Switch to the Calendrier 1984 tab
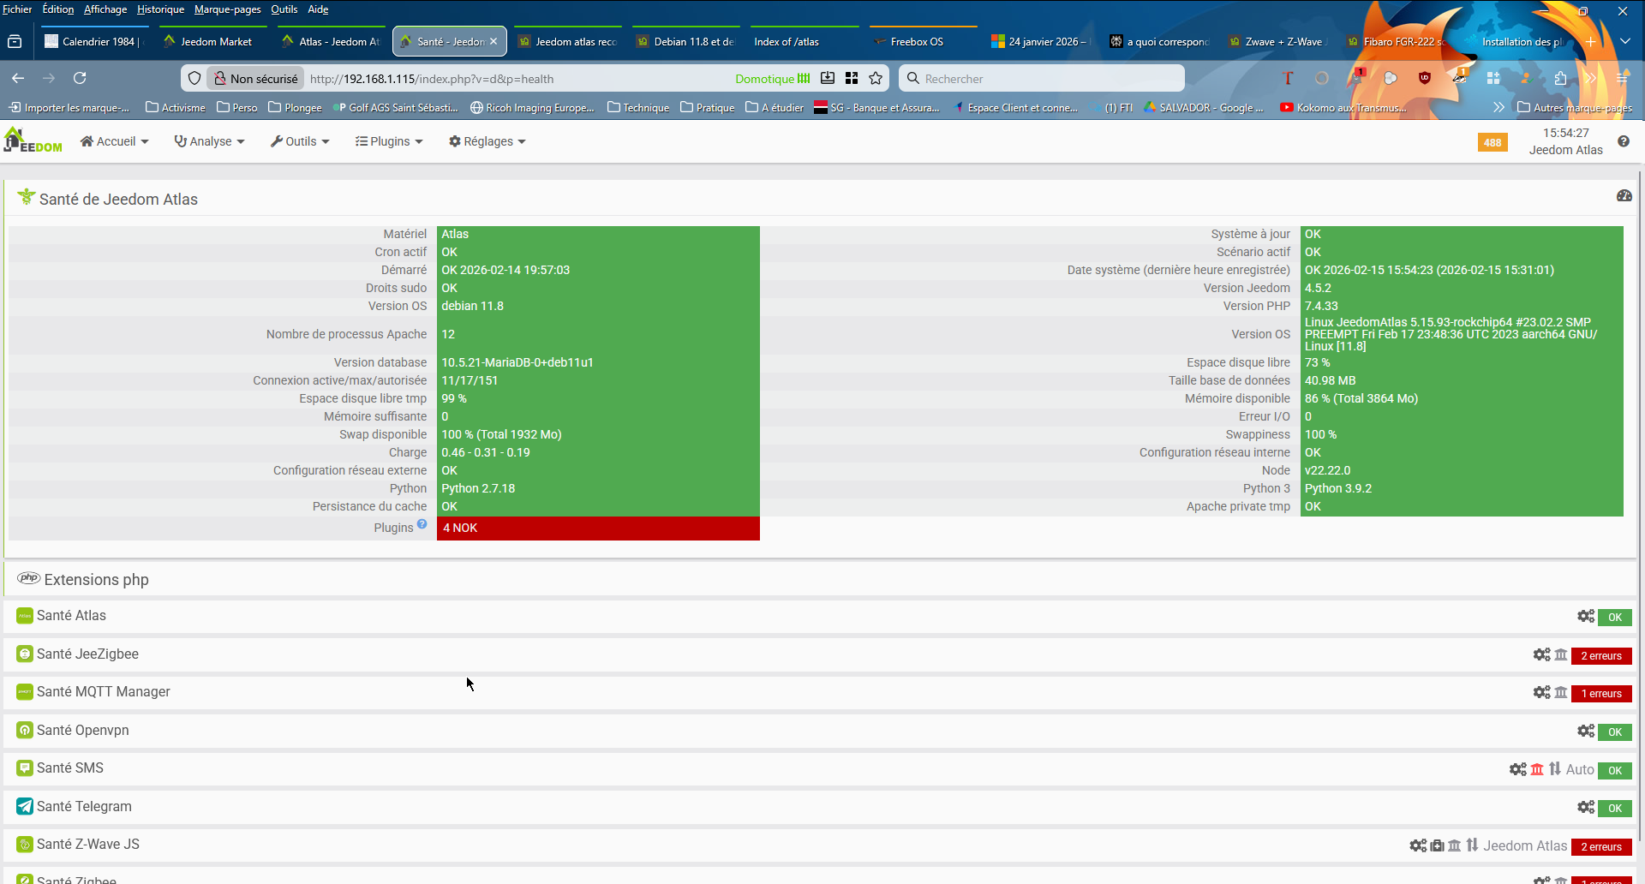 (94, 41)
